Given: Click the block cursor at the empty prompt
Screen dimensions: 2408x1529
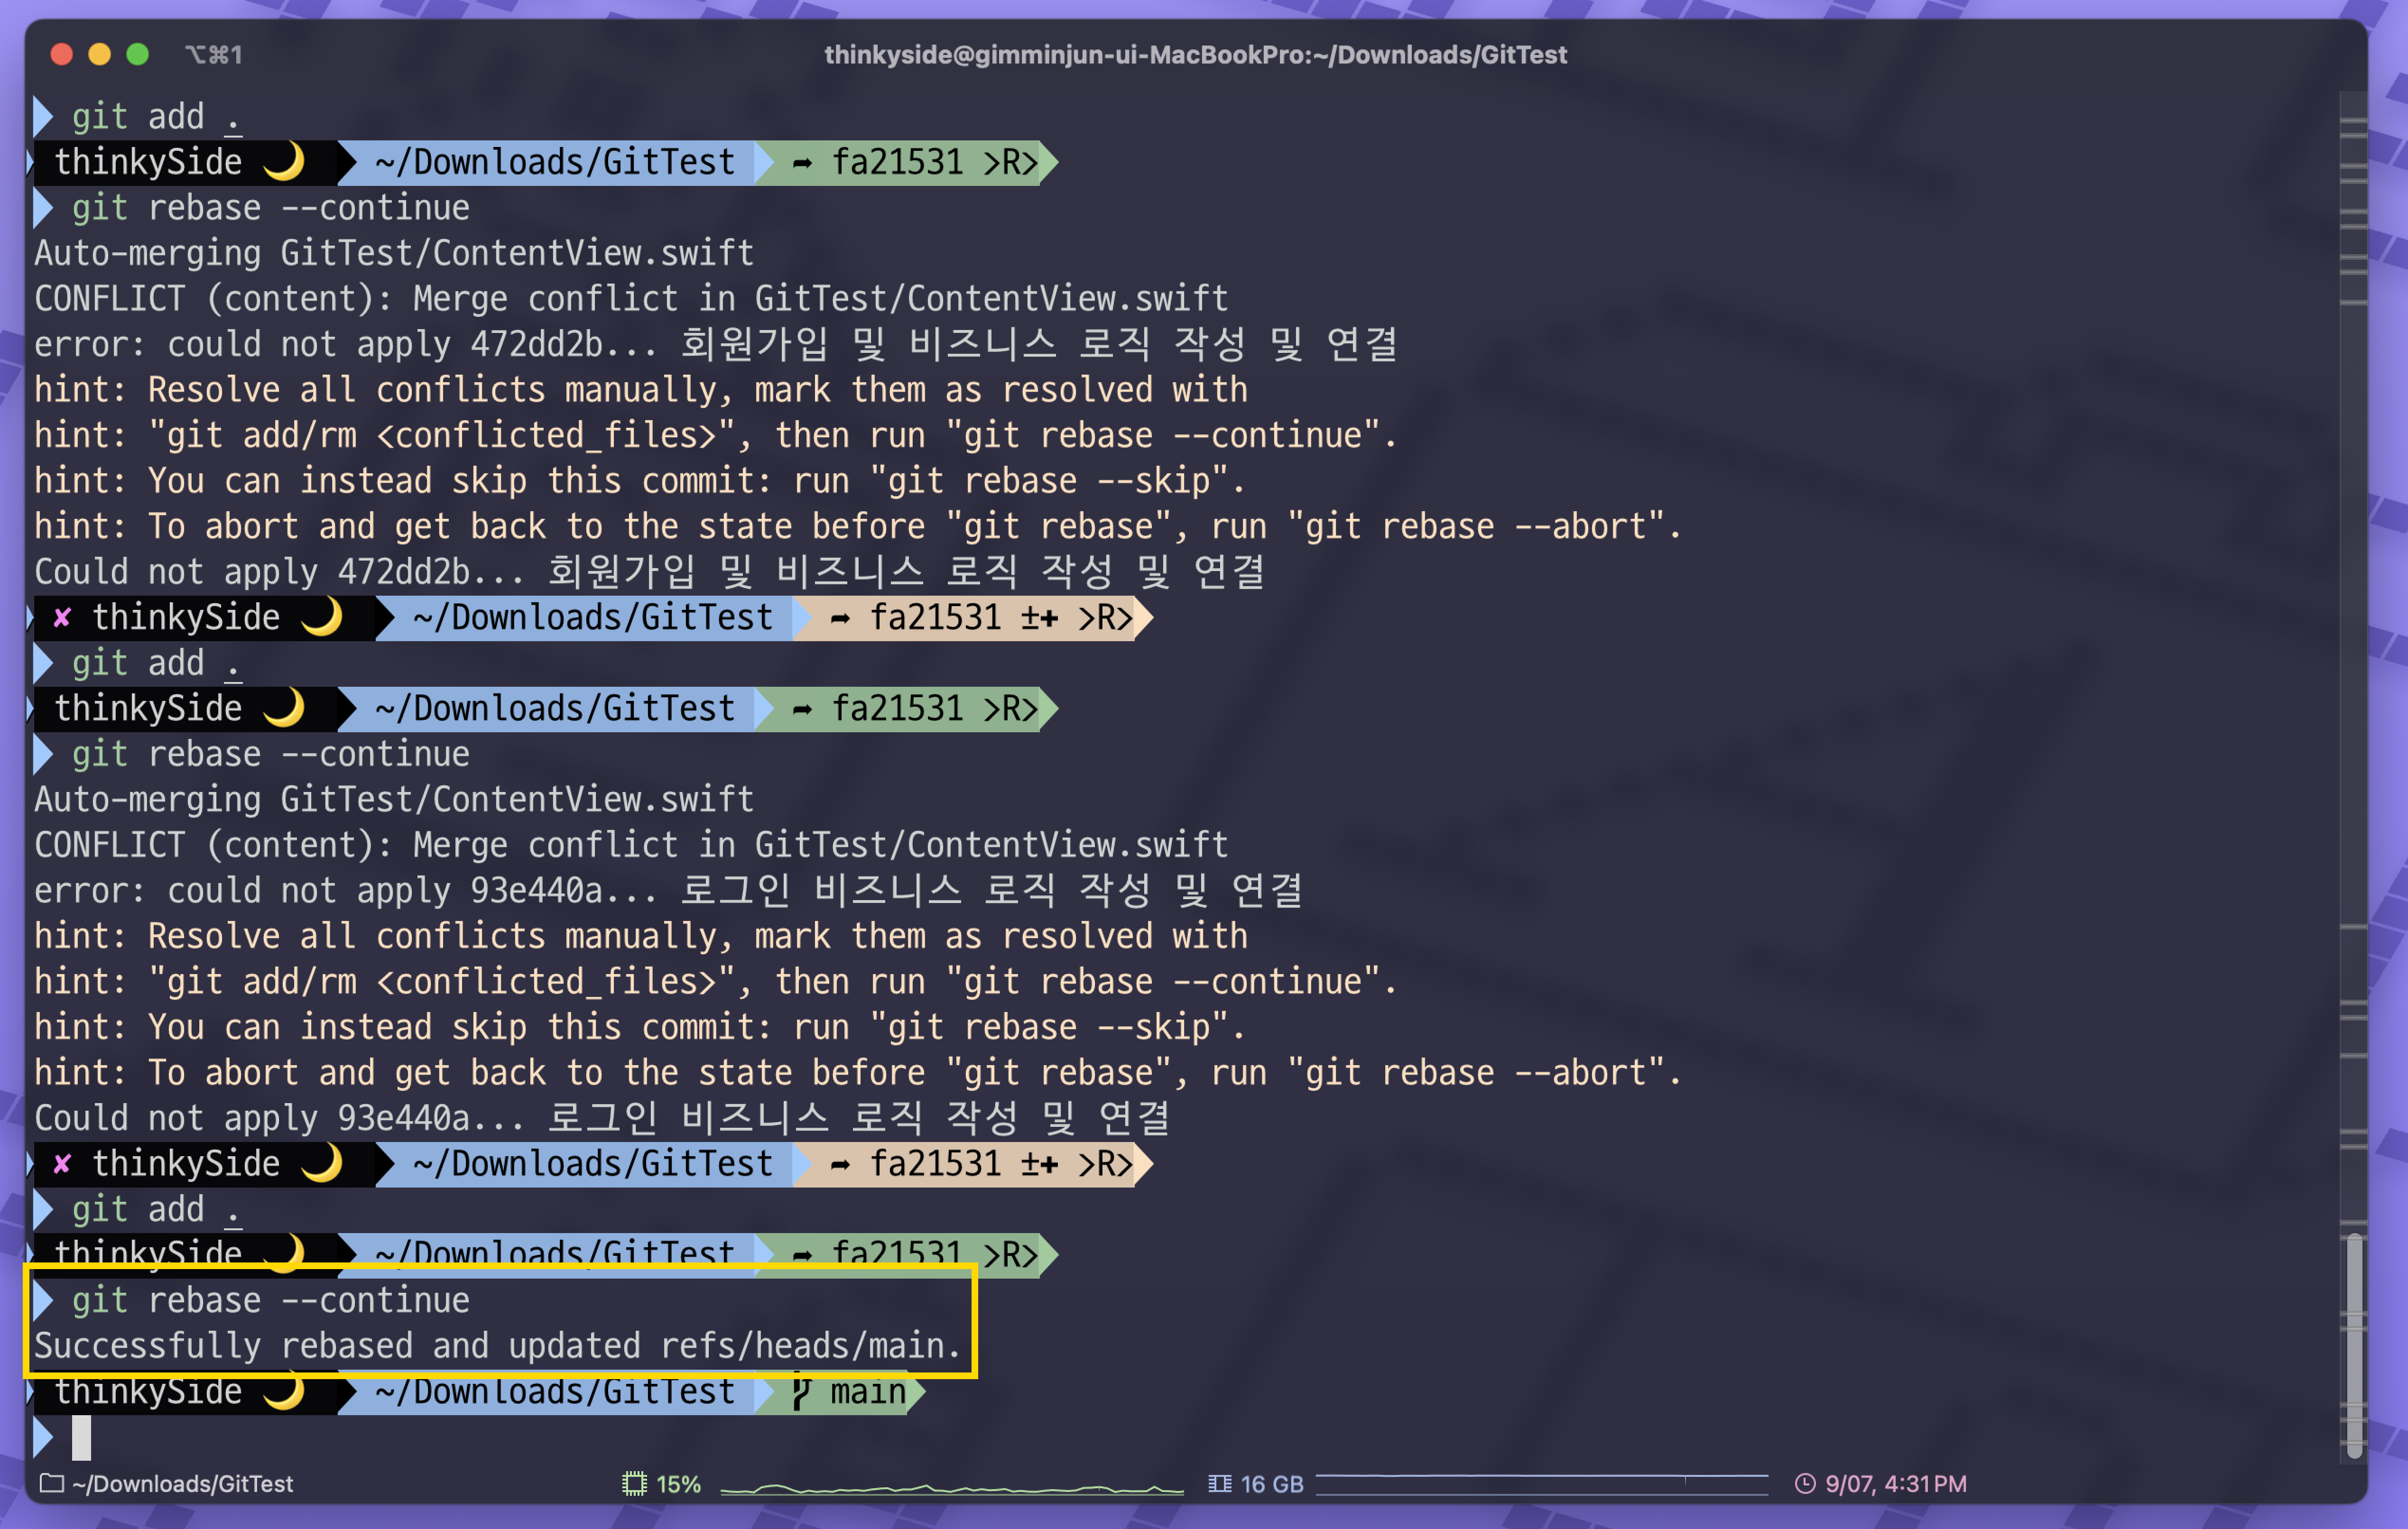Looking at the screenshot, I should pos(82,1437).
